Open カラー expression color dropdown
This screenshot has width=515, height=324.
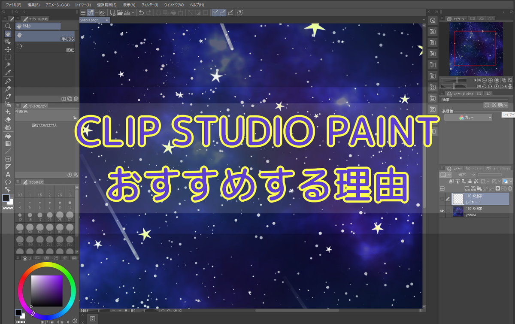tap(468, 117)
